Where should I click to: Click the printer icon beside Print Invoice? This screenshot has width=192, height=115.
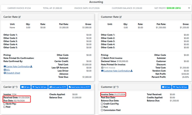click(102, 68)
